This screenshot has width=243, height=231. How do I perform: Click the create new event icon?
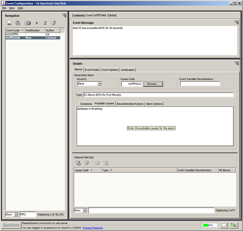18,23
